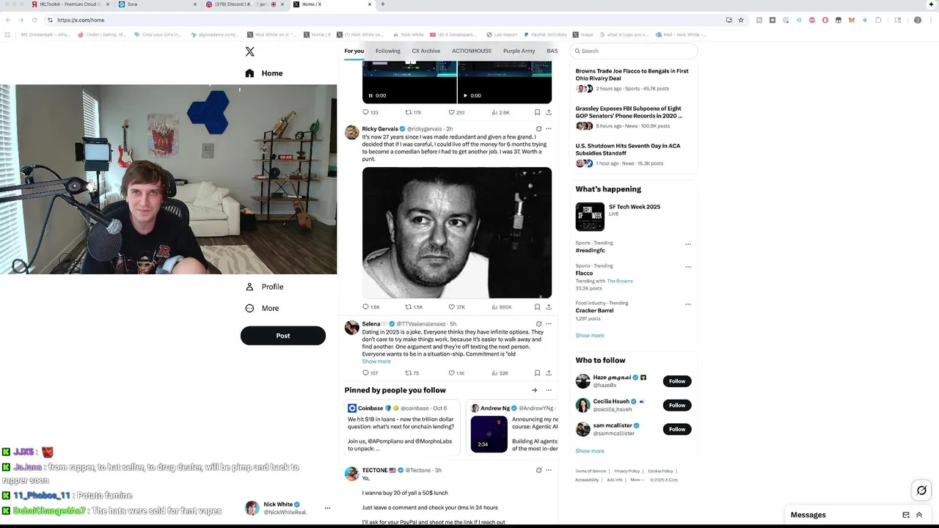Screen dimensions: 939x528
Task: Open Coinbase pinned post card
Action: point(402,428)
